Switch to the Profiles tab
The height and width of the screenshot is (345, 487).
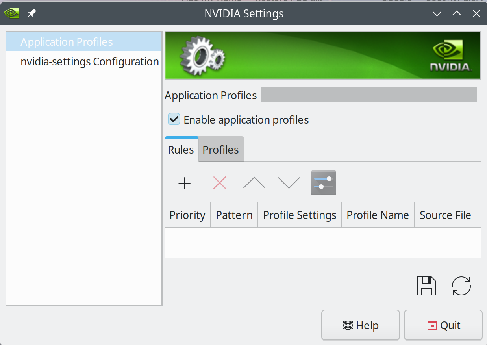pyautogui.click(x=220, y=150)
